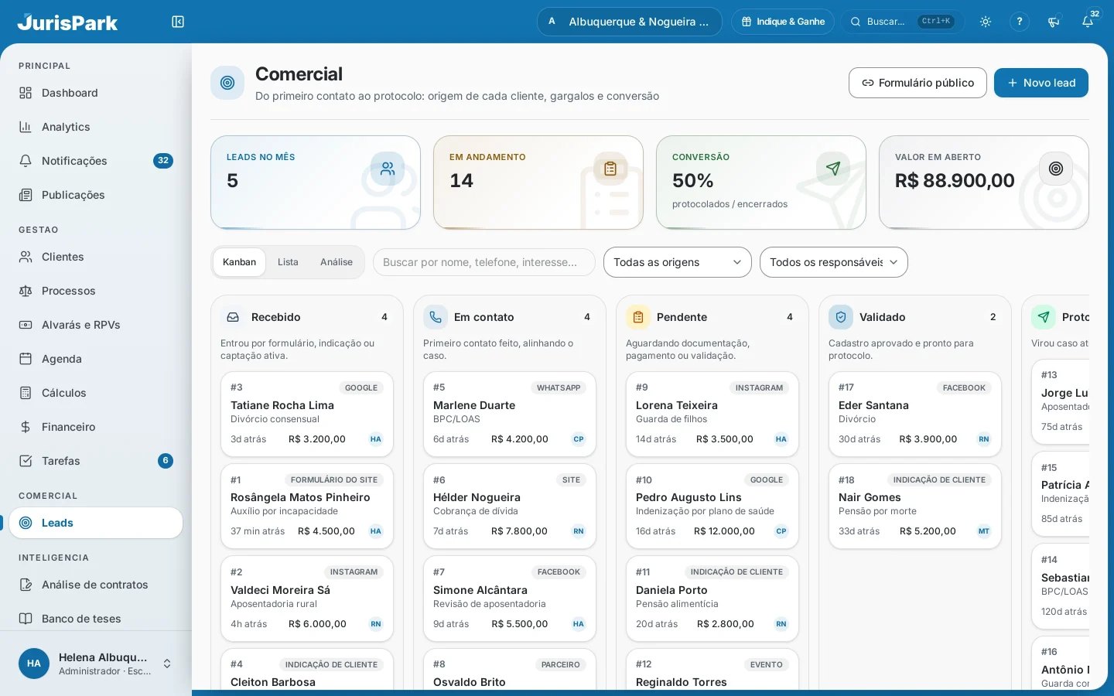The height and width of the screenshot is (696, 1114).
Task: Click CP avatar on Marlene Duarte card
Action: point(579,439)
